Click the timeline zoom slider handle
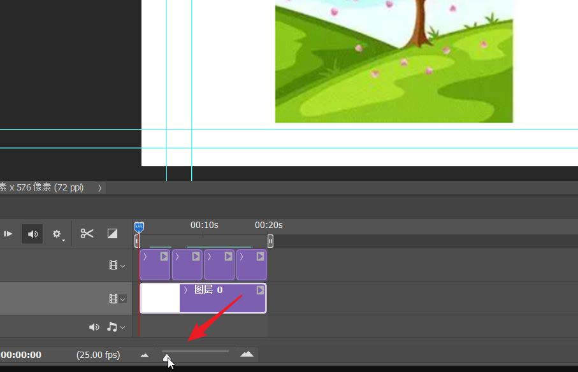Image resolution: width=578 pixels, height=372 pixels. [166, 357]
